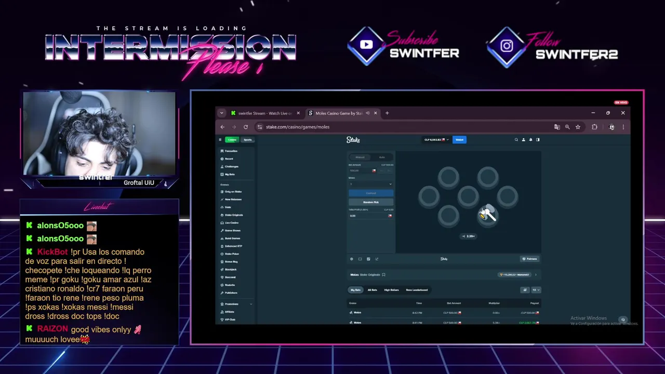
Task: Click the blue Wallet button
Action: click(459, 140)
